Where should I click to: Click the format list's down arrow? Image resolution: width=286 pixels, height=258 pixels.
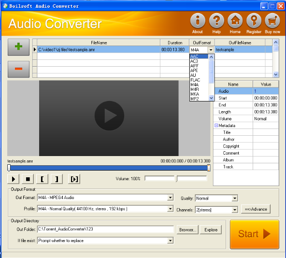point(211,98)
